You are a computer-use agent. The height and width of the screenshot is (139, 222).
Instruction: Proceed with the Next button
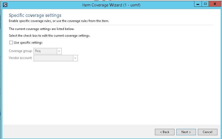pos(186,132)
